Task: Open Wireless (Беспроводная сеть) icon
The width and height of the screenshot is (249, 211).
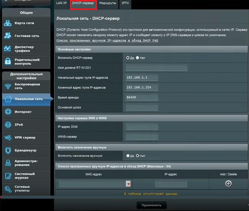Action: (x=8, y=86)
